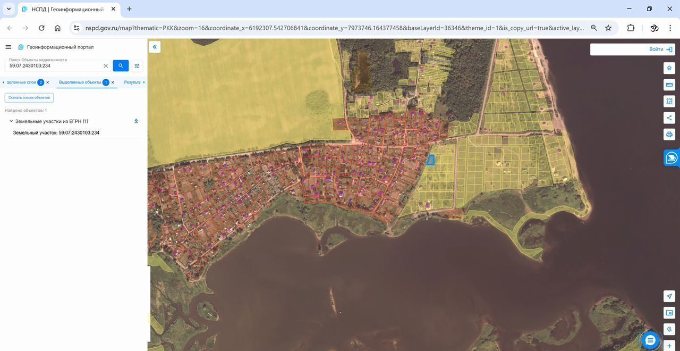Bookmark this page with the star

pyautogui.click(x=608, y=28)
